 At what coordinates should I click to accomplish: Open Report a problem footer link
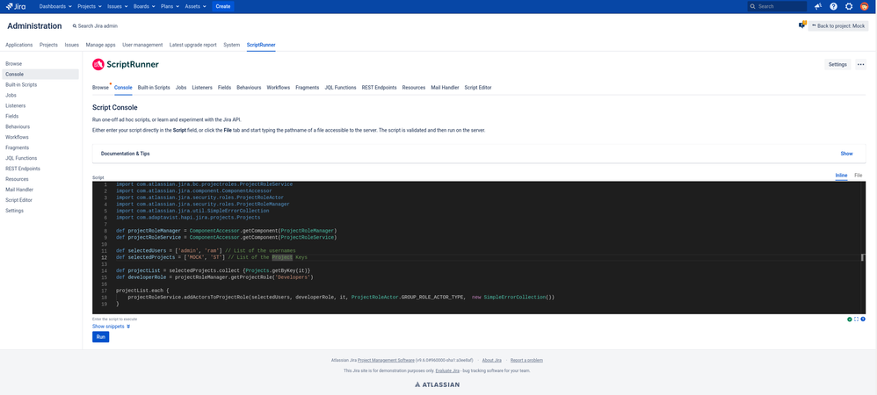click(x=526, y=361)
